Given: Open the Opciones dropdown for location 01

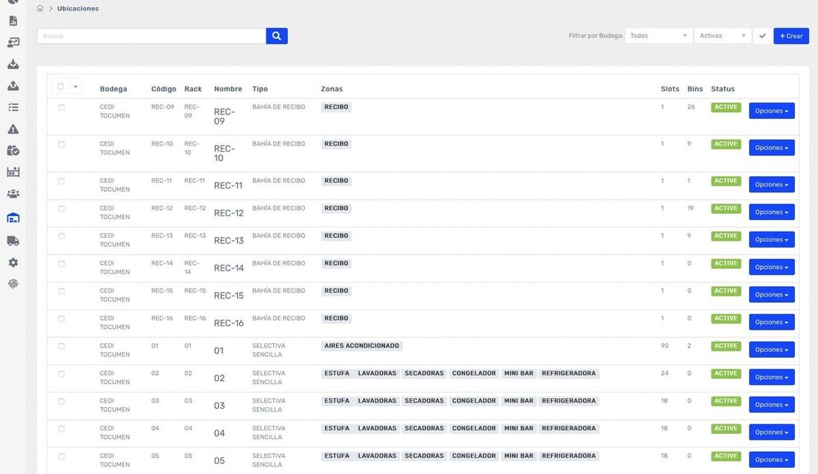Looking at the screenshot, I should pyautogui.click(x=772, y=350).
